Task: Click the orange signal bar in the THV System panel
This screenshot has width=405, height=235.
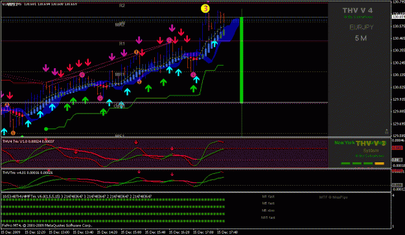Action: pos(380,164)
